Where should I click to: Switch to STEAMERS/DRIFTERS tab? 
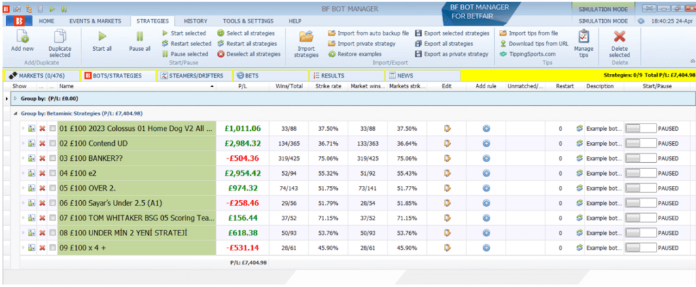pyautogui.click(x=194, y=76)
